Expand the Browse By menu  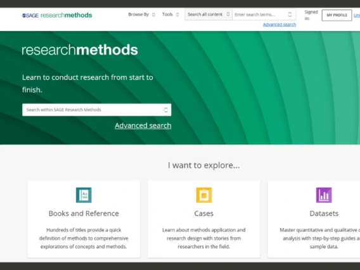pyautogui.click(x=141, y=15)
